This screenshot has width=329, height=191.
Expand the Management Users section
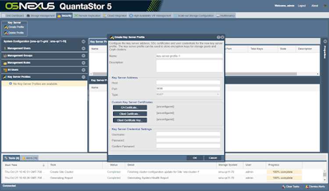coord(83,48)
